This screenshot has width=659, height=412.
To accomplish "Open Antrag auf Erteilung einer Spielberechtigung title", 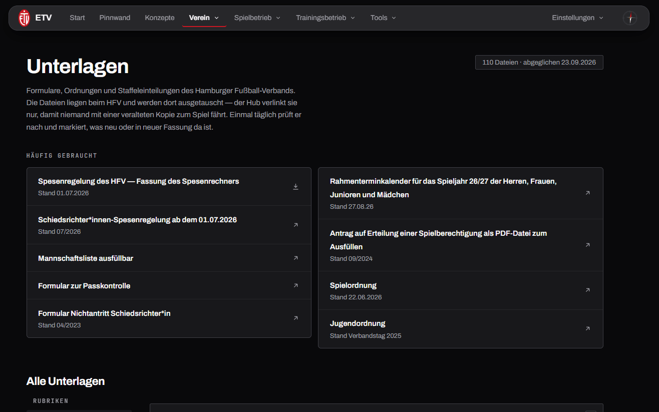I will pos(438,240).
